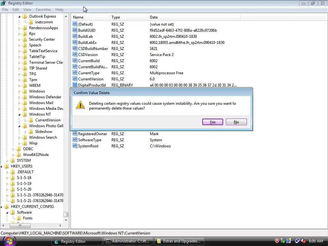The image size is (328, 246).
Task: Click the Fonts folder icon
Action: [x=19, y=218]
